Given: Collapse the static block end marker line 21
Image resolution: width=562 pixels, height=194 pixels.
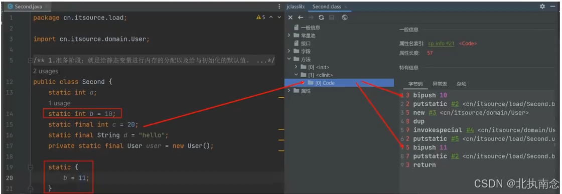Looking at the screenshot, I should (30, 188).
